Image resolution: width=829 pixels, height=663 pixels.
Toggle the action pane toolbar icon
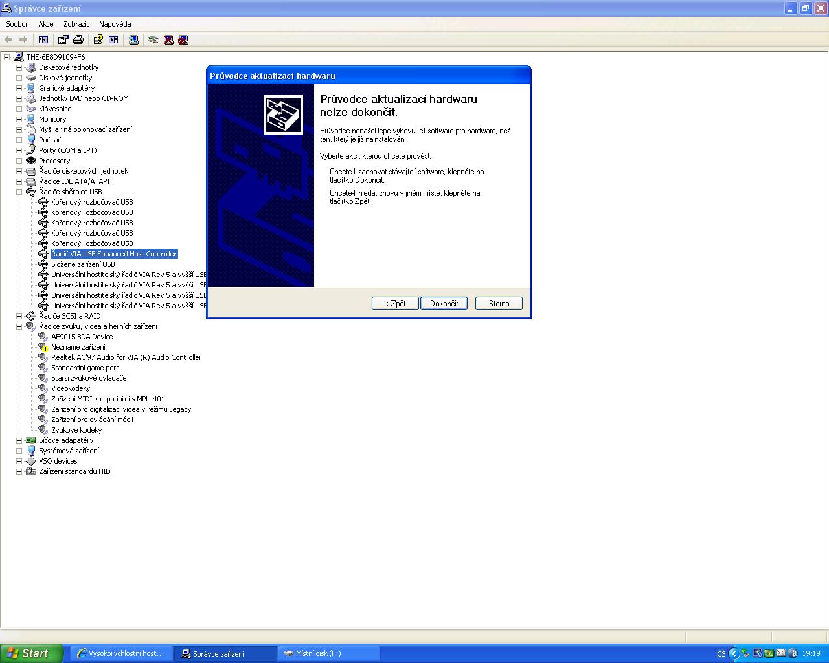[x=113, y=39]
